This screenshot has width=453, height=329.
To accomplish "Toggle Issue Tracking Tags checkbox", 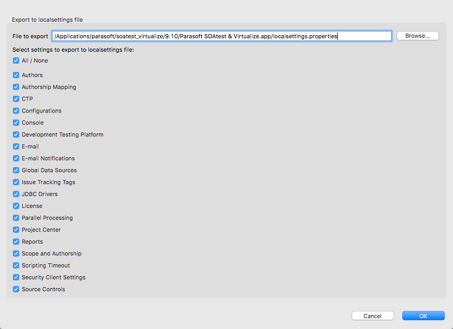I will point(16,182).
